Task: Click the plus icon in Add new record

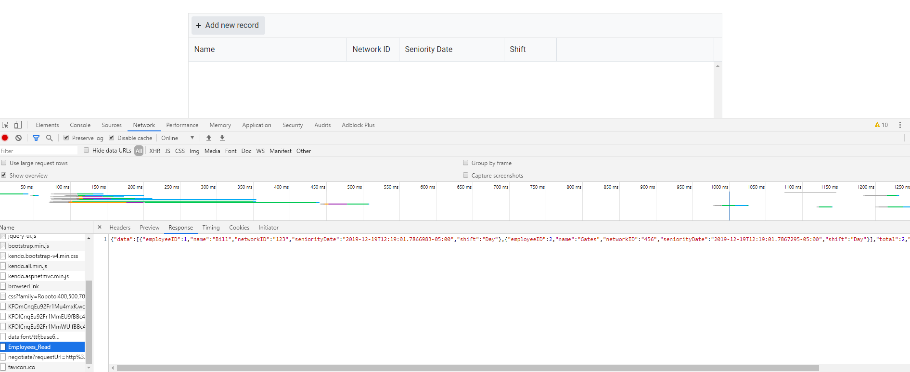Action: coord(198,26)
